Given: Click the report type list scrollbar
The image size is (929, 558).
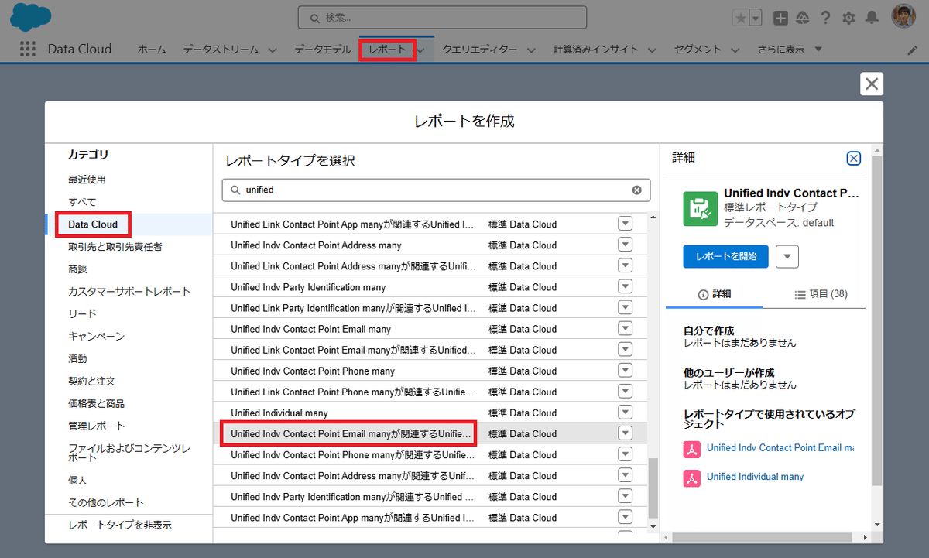Looking at the screenshot, I should (x=653, y=488).
